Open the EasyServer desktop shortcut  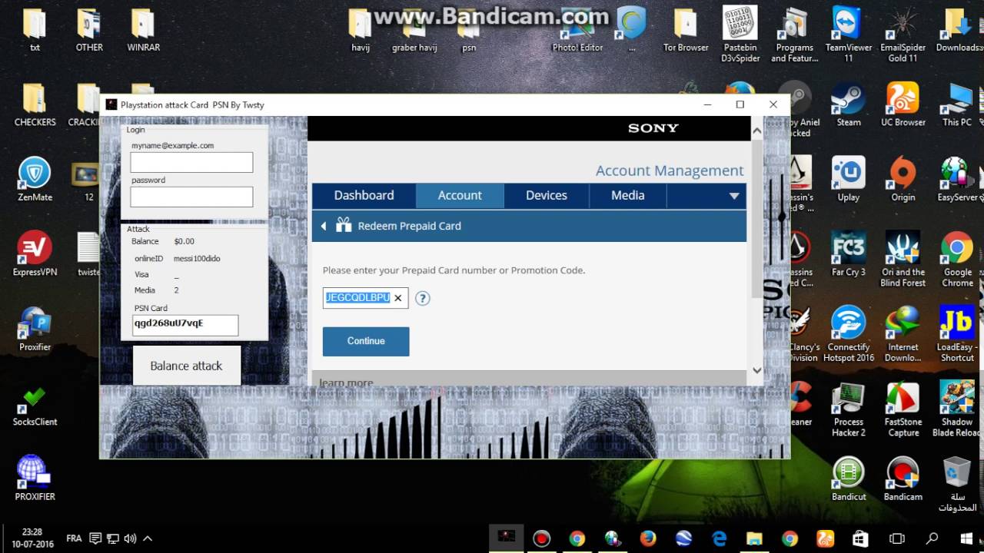tap(957, 180)
